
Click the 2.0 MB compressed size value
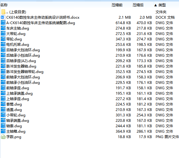click(146, 17)
